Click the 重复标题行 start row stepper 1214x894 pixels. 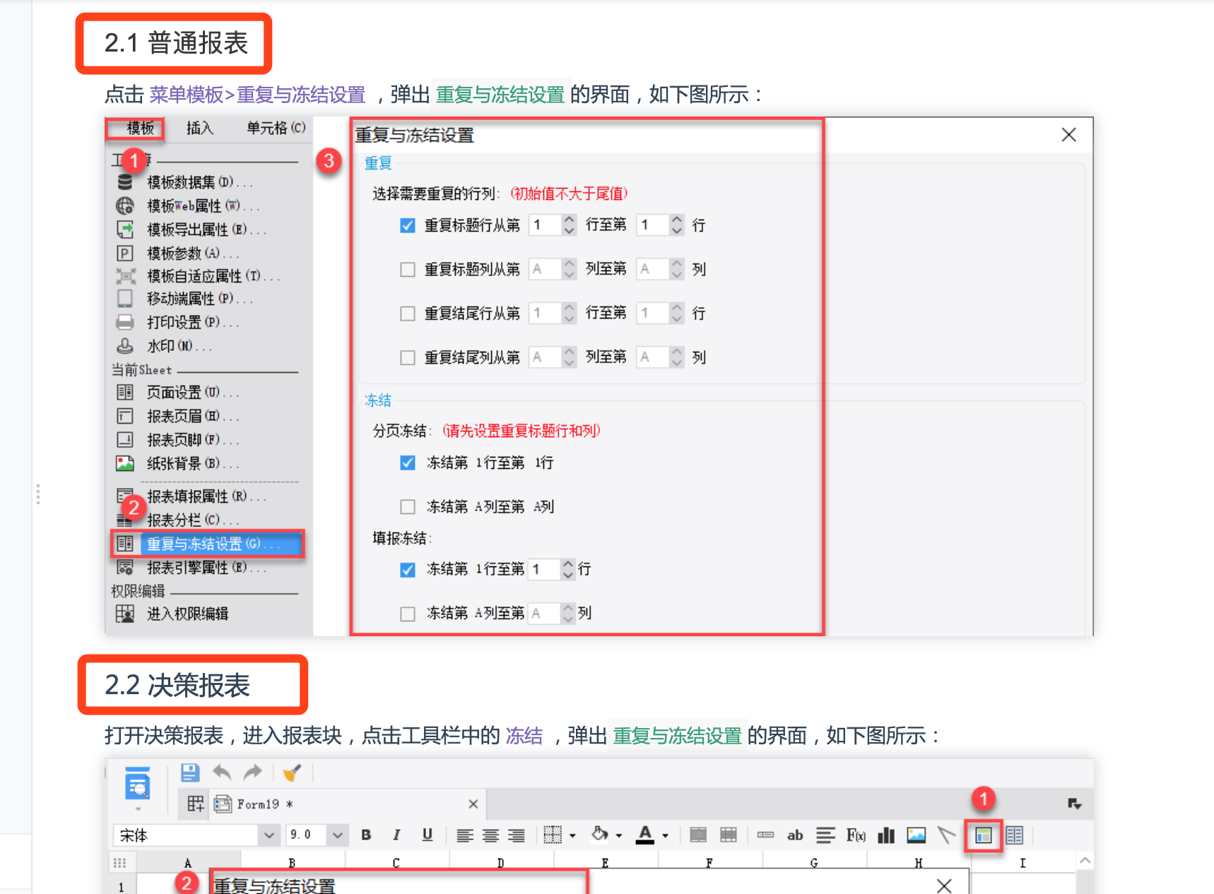pyautogui.click(x=570, y=225)
